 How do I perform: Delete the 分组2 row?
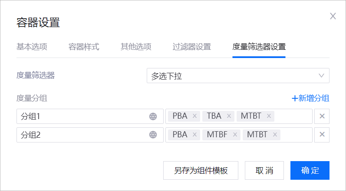(x=322, y=135)
